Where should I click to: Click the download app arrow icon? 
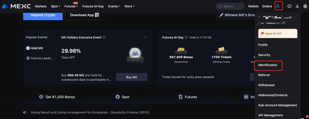(297, 6)
